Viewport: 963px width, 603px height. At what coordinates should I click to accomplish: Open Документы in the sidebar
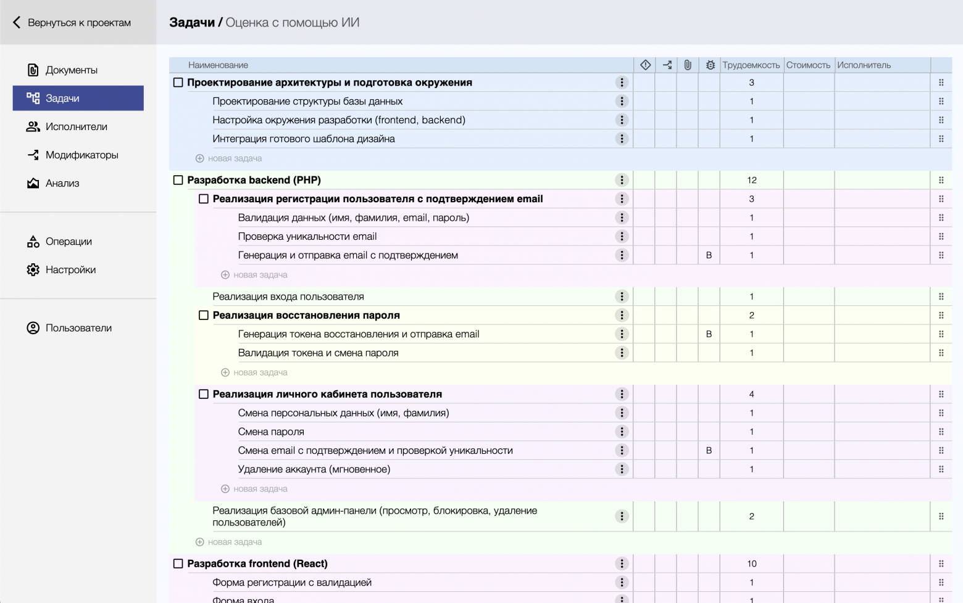coord(71,70)
